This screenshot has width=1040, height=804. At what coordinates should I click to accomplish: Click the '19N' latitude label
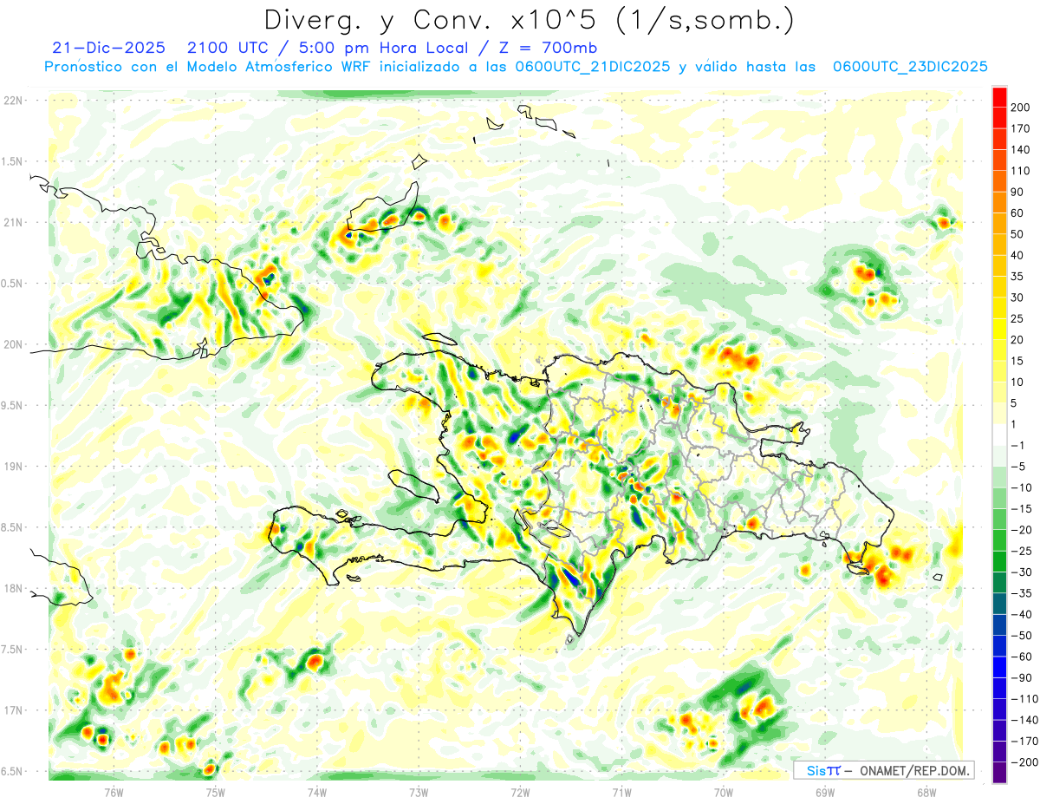pyautogui.click(x=13, y=467)
